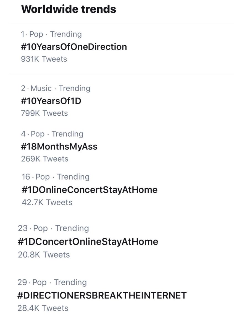234x332 pixels.
Task: Open #1DOnlineConcertStayAtHome trend
Action: (90, 190)
